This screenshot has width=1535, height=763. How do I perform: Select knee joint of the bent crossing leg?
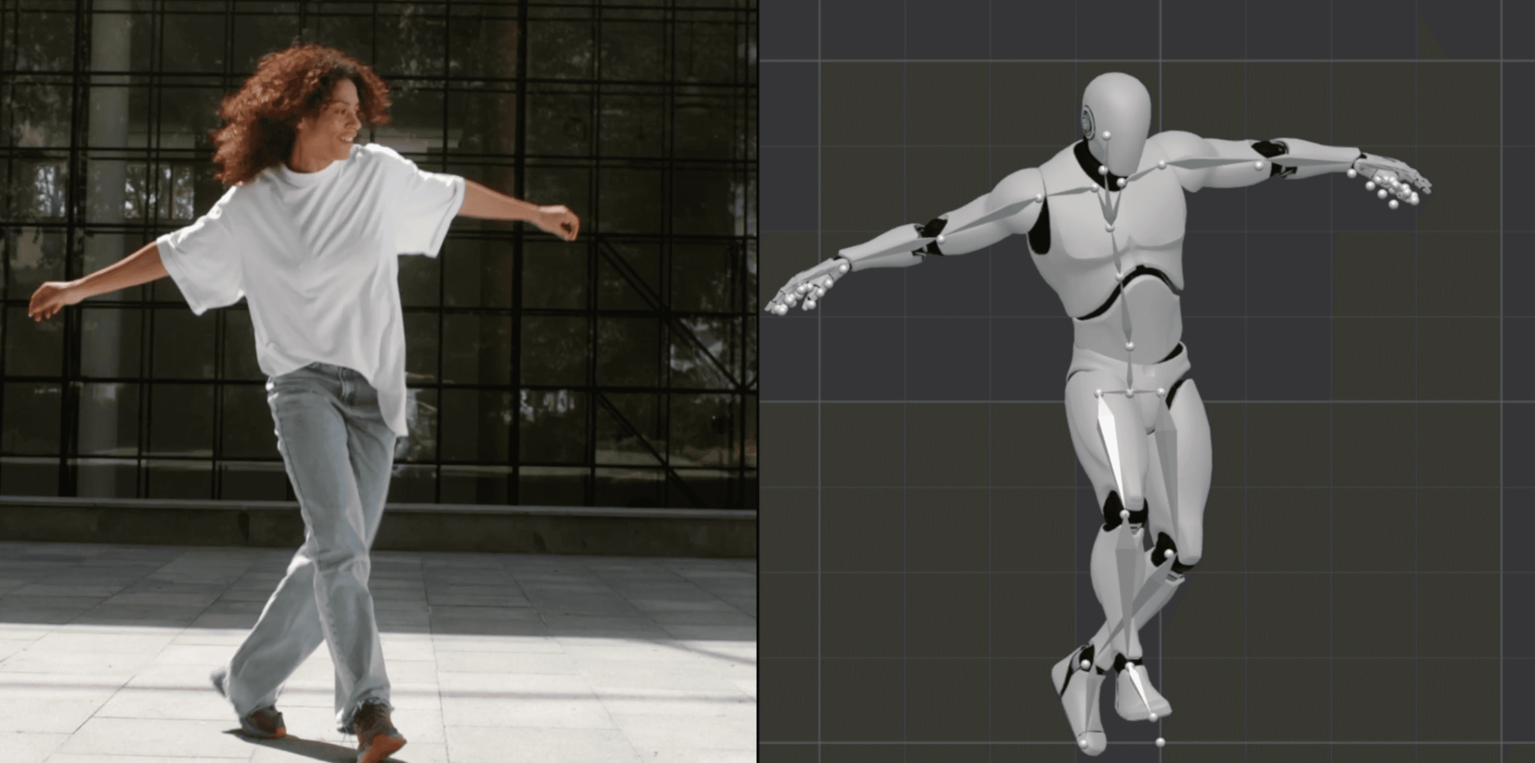click(1169, 553)
